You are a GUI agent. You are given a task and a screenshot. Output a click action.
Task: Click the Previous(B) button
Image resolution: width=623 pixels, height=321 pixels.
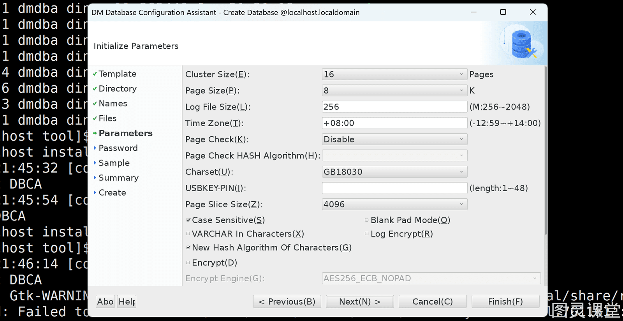[x=287, y=302]
